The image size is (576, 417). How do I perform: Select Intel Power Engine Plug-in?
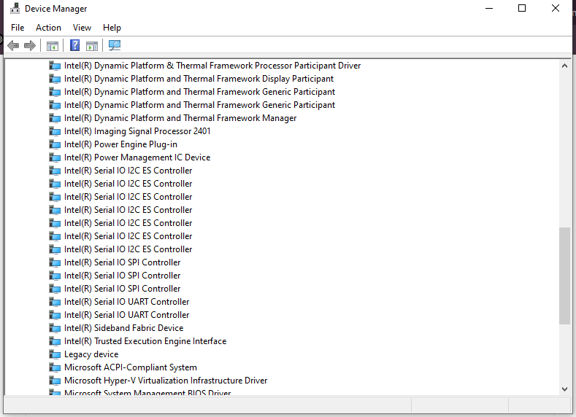coord(120,144)
